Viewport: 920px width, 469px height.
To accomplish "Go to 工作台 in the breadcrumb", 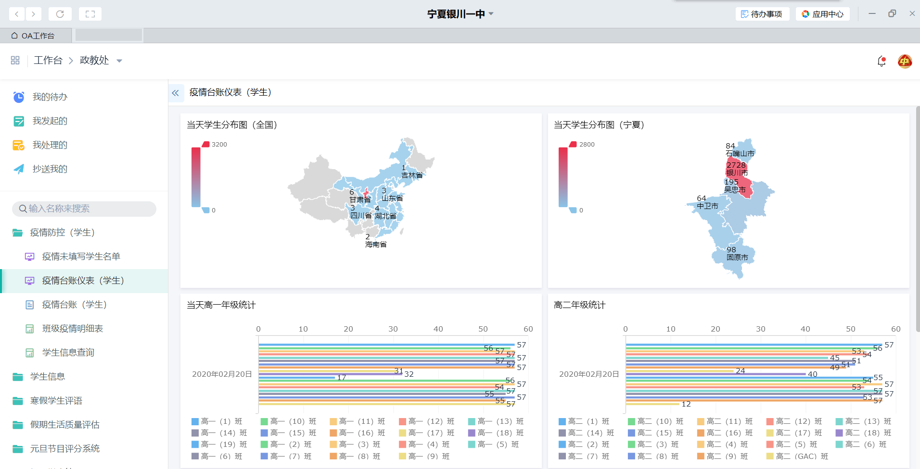I will (48, 60).
